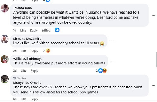Click the vertical scrollbar thumb on the right

[156, 59]
